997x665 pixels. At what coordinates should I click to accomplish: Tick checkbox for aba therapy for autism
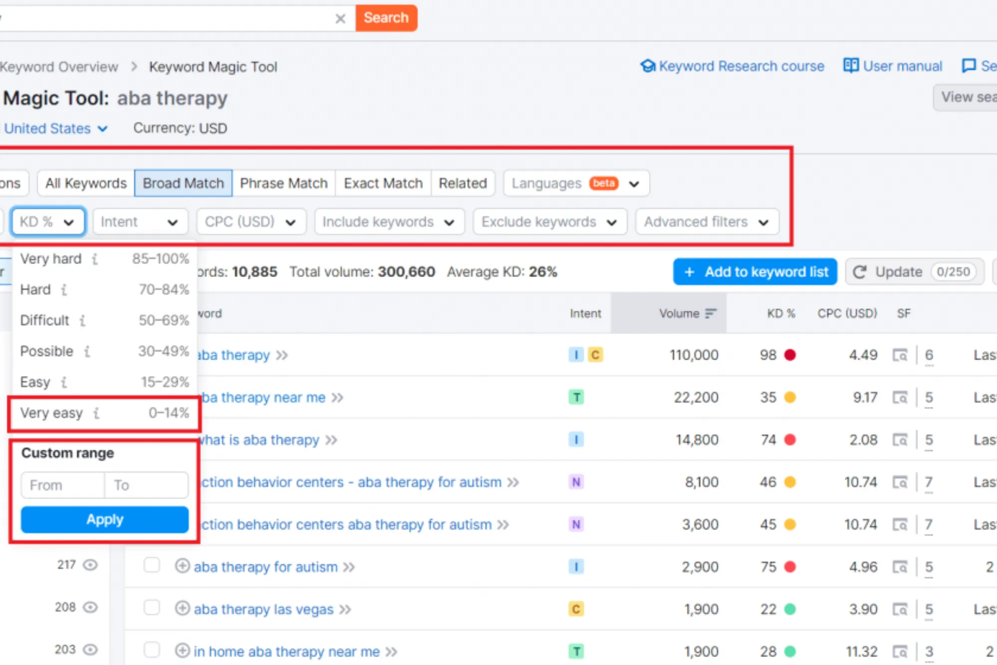[x=152, y=565]
